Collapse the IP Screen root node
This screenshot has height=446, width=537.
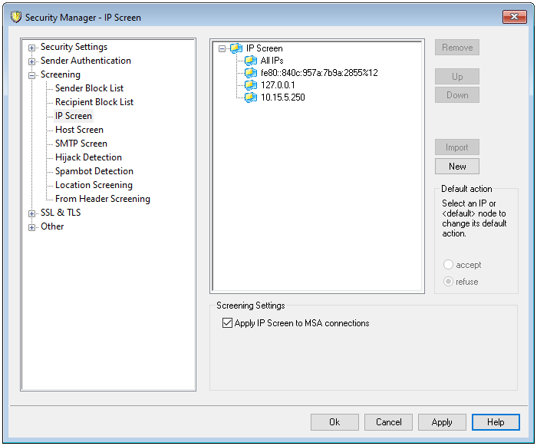click(x=222, y=48)
